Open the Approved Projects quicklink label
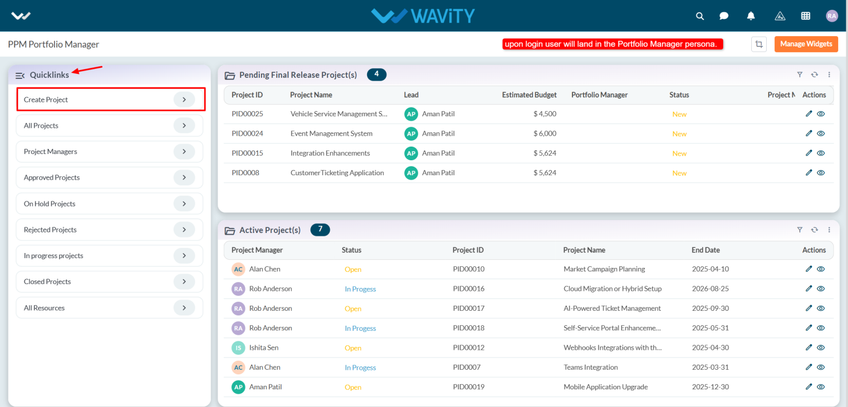 [52, 177]
